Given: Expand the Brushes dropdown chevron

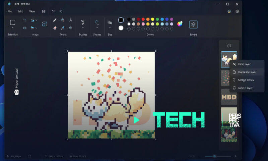Looking at the screenshot, I should [83, 28].
